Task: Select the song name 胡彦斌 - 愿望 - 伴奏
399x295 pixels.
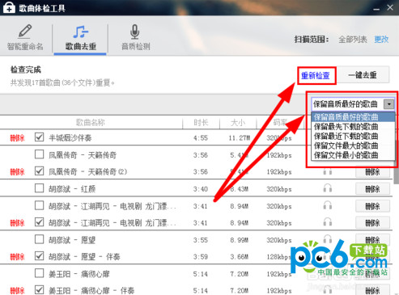Action: tap(84, 257)
